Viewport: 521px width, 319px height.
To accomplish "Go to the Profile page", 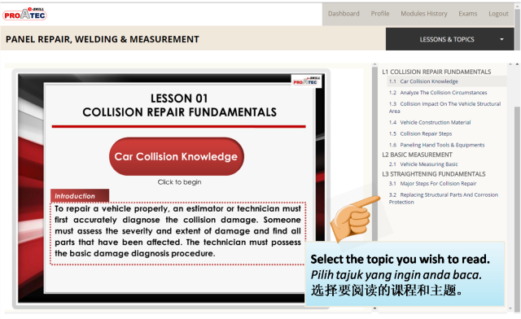I will (380, 14).
